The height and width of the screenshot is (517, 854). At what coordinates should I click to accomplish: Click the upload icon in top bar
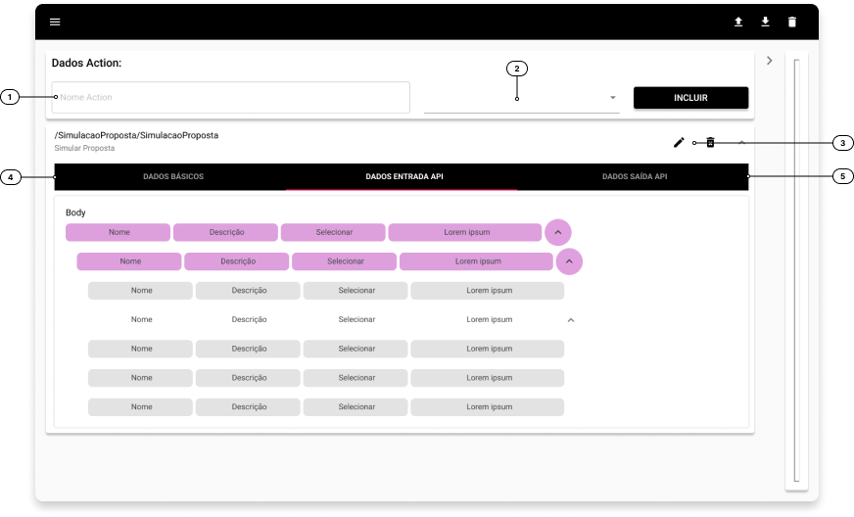[x=738, y=22]
